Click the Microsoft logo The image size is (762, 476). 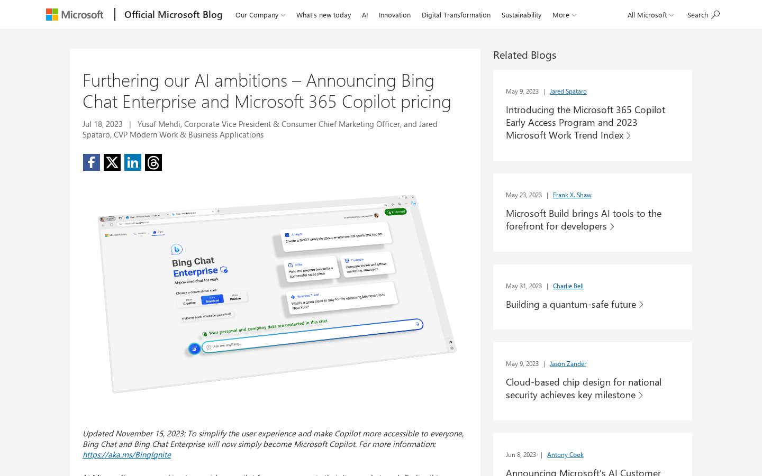75,15
